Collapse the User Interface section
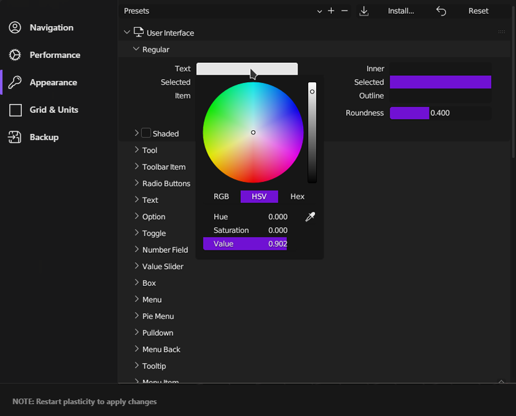The image size is (516, 416). coord(127,32)
